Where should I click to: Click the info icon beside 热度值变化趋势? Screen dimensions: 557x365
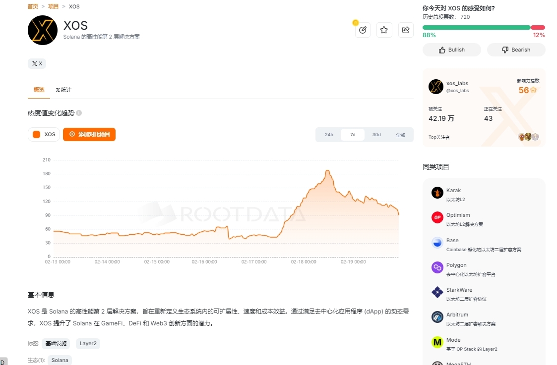click(x=79, y=113)
